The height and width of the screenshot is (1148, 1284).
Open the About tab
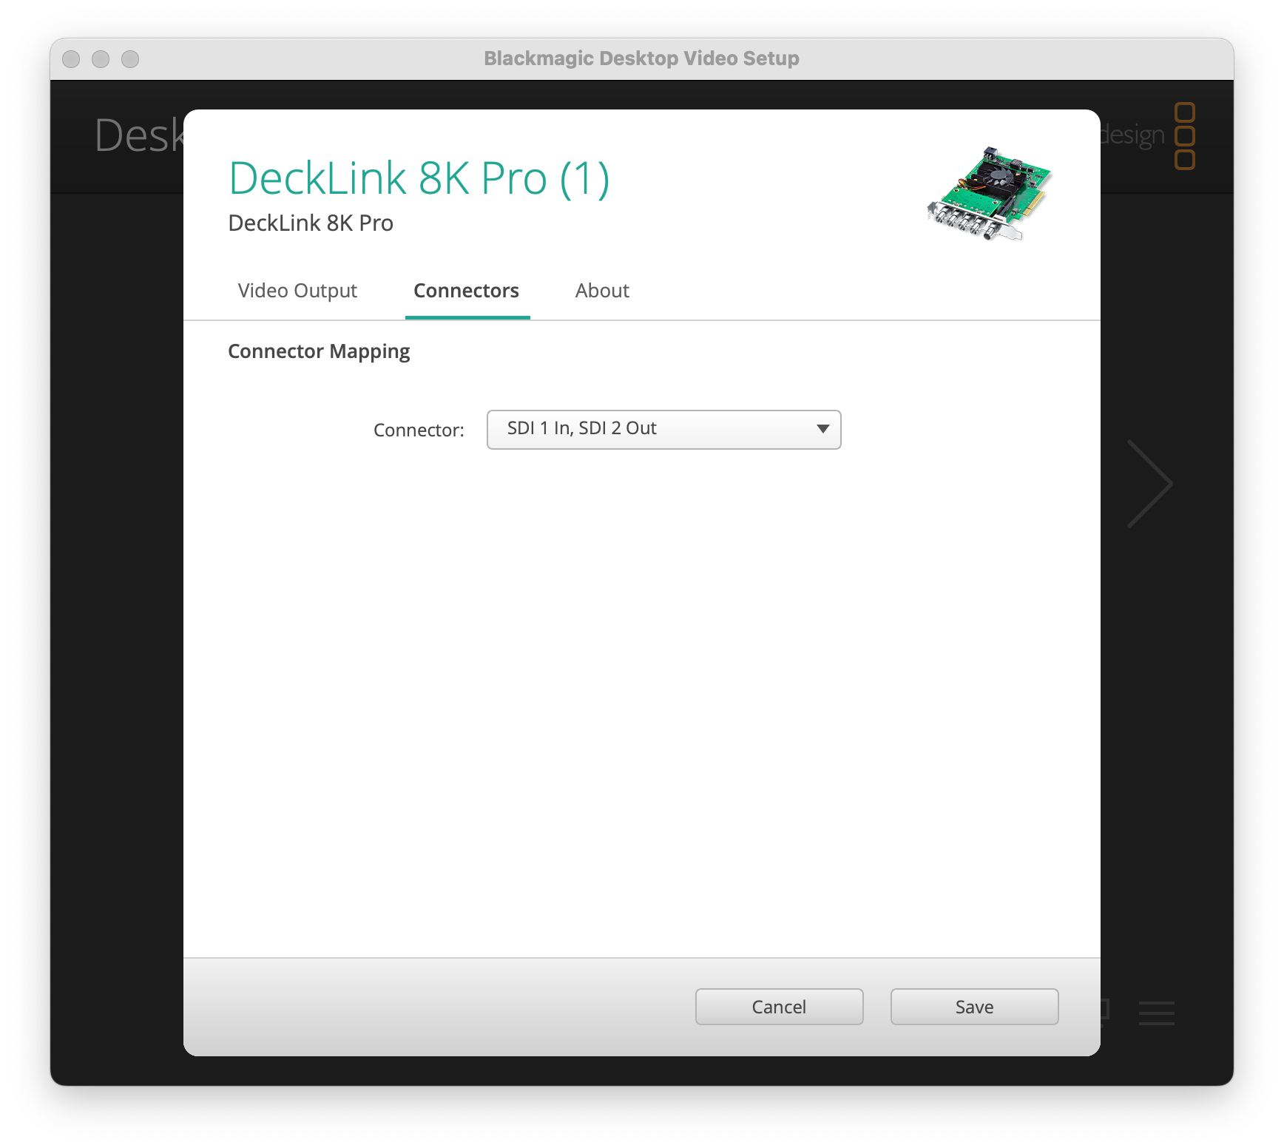click(x=602, y=291)
